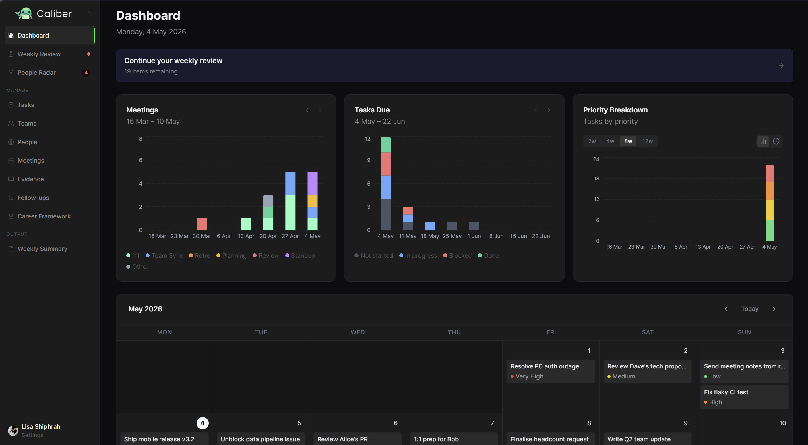Open People Radar in the sidebar
Viewport: 808px width, 445px height.
pos(50,72)
